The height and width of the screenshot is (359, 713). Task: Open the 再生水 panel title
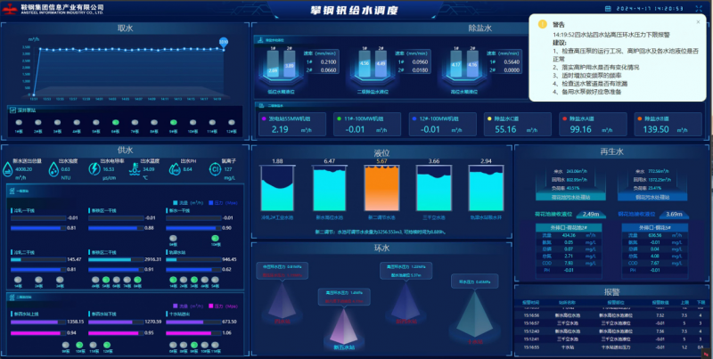click(x=613, y=151)
